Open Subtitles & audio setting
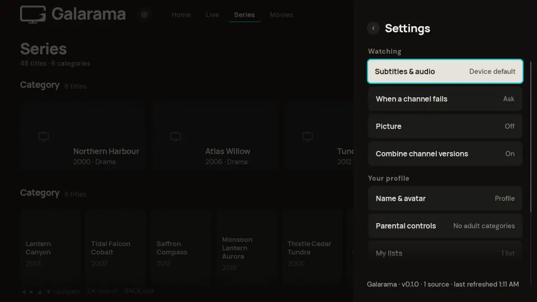The image size is (537, 302). (445, 71)
